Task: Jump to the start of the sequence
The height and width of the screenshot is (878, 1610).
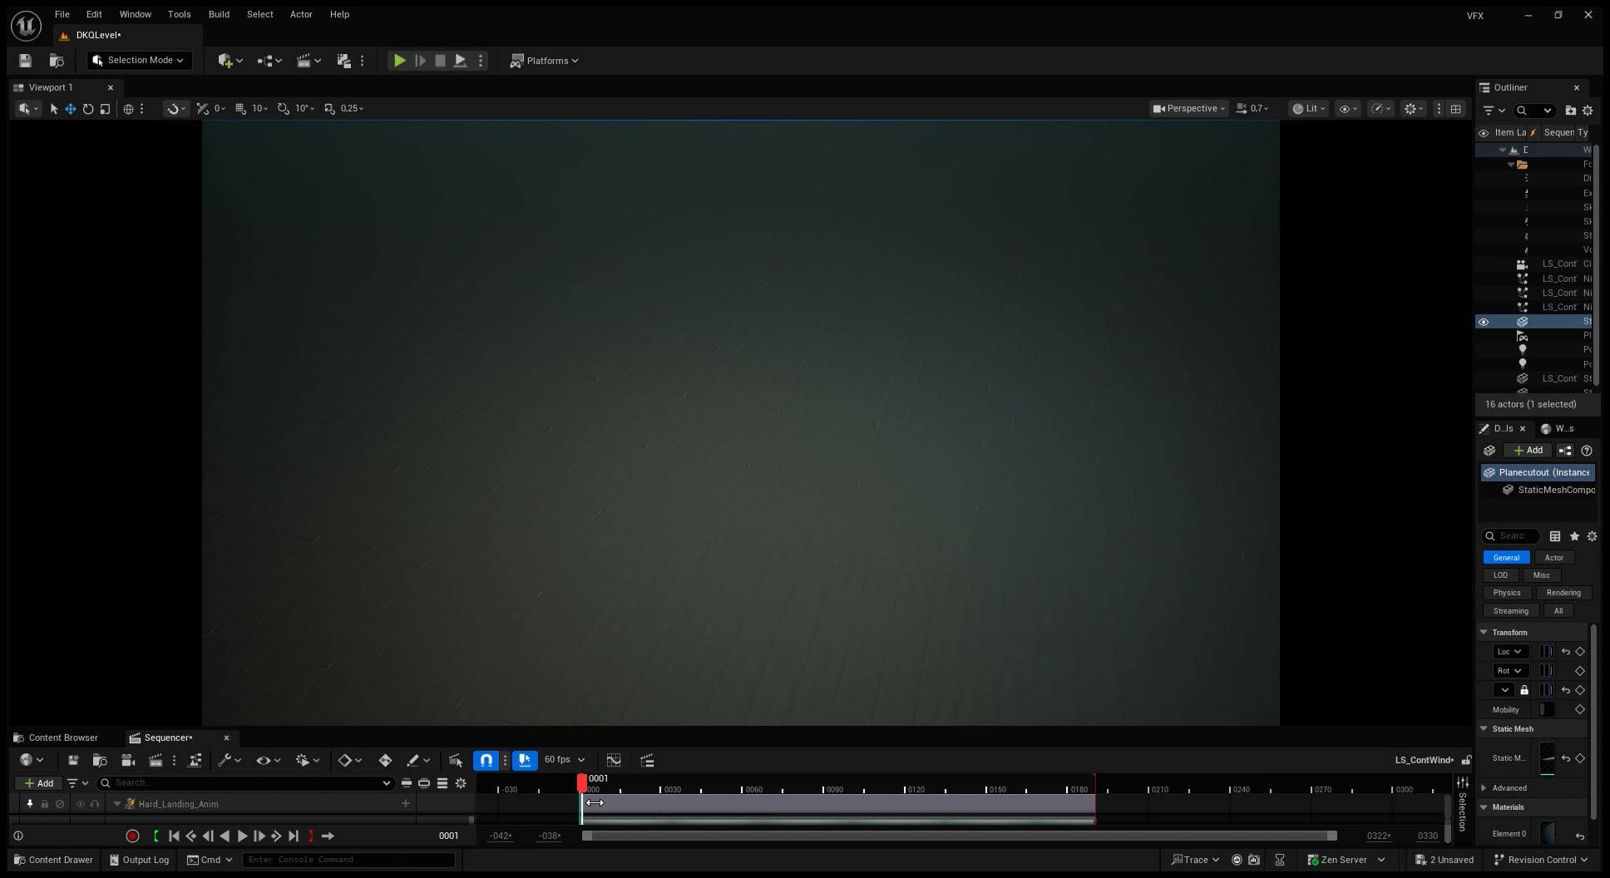Action: pos(174,836)
